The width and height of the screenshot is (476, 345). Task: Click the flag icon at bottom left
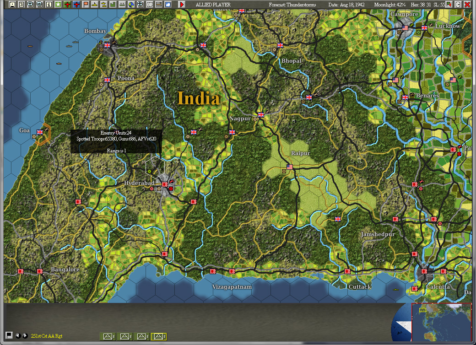(x=9, y=335)
